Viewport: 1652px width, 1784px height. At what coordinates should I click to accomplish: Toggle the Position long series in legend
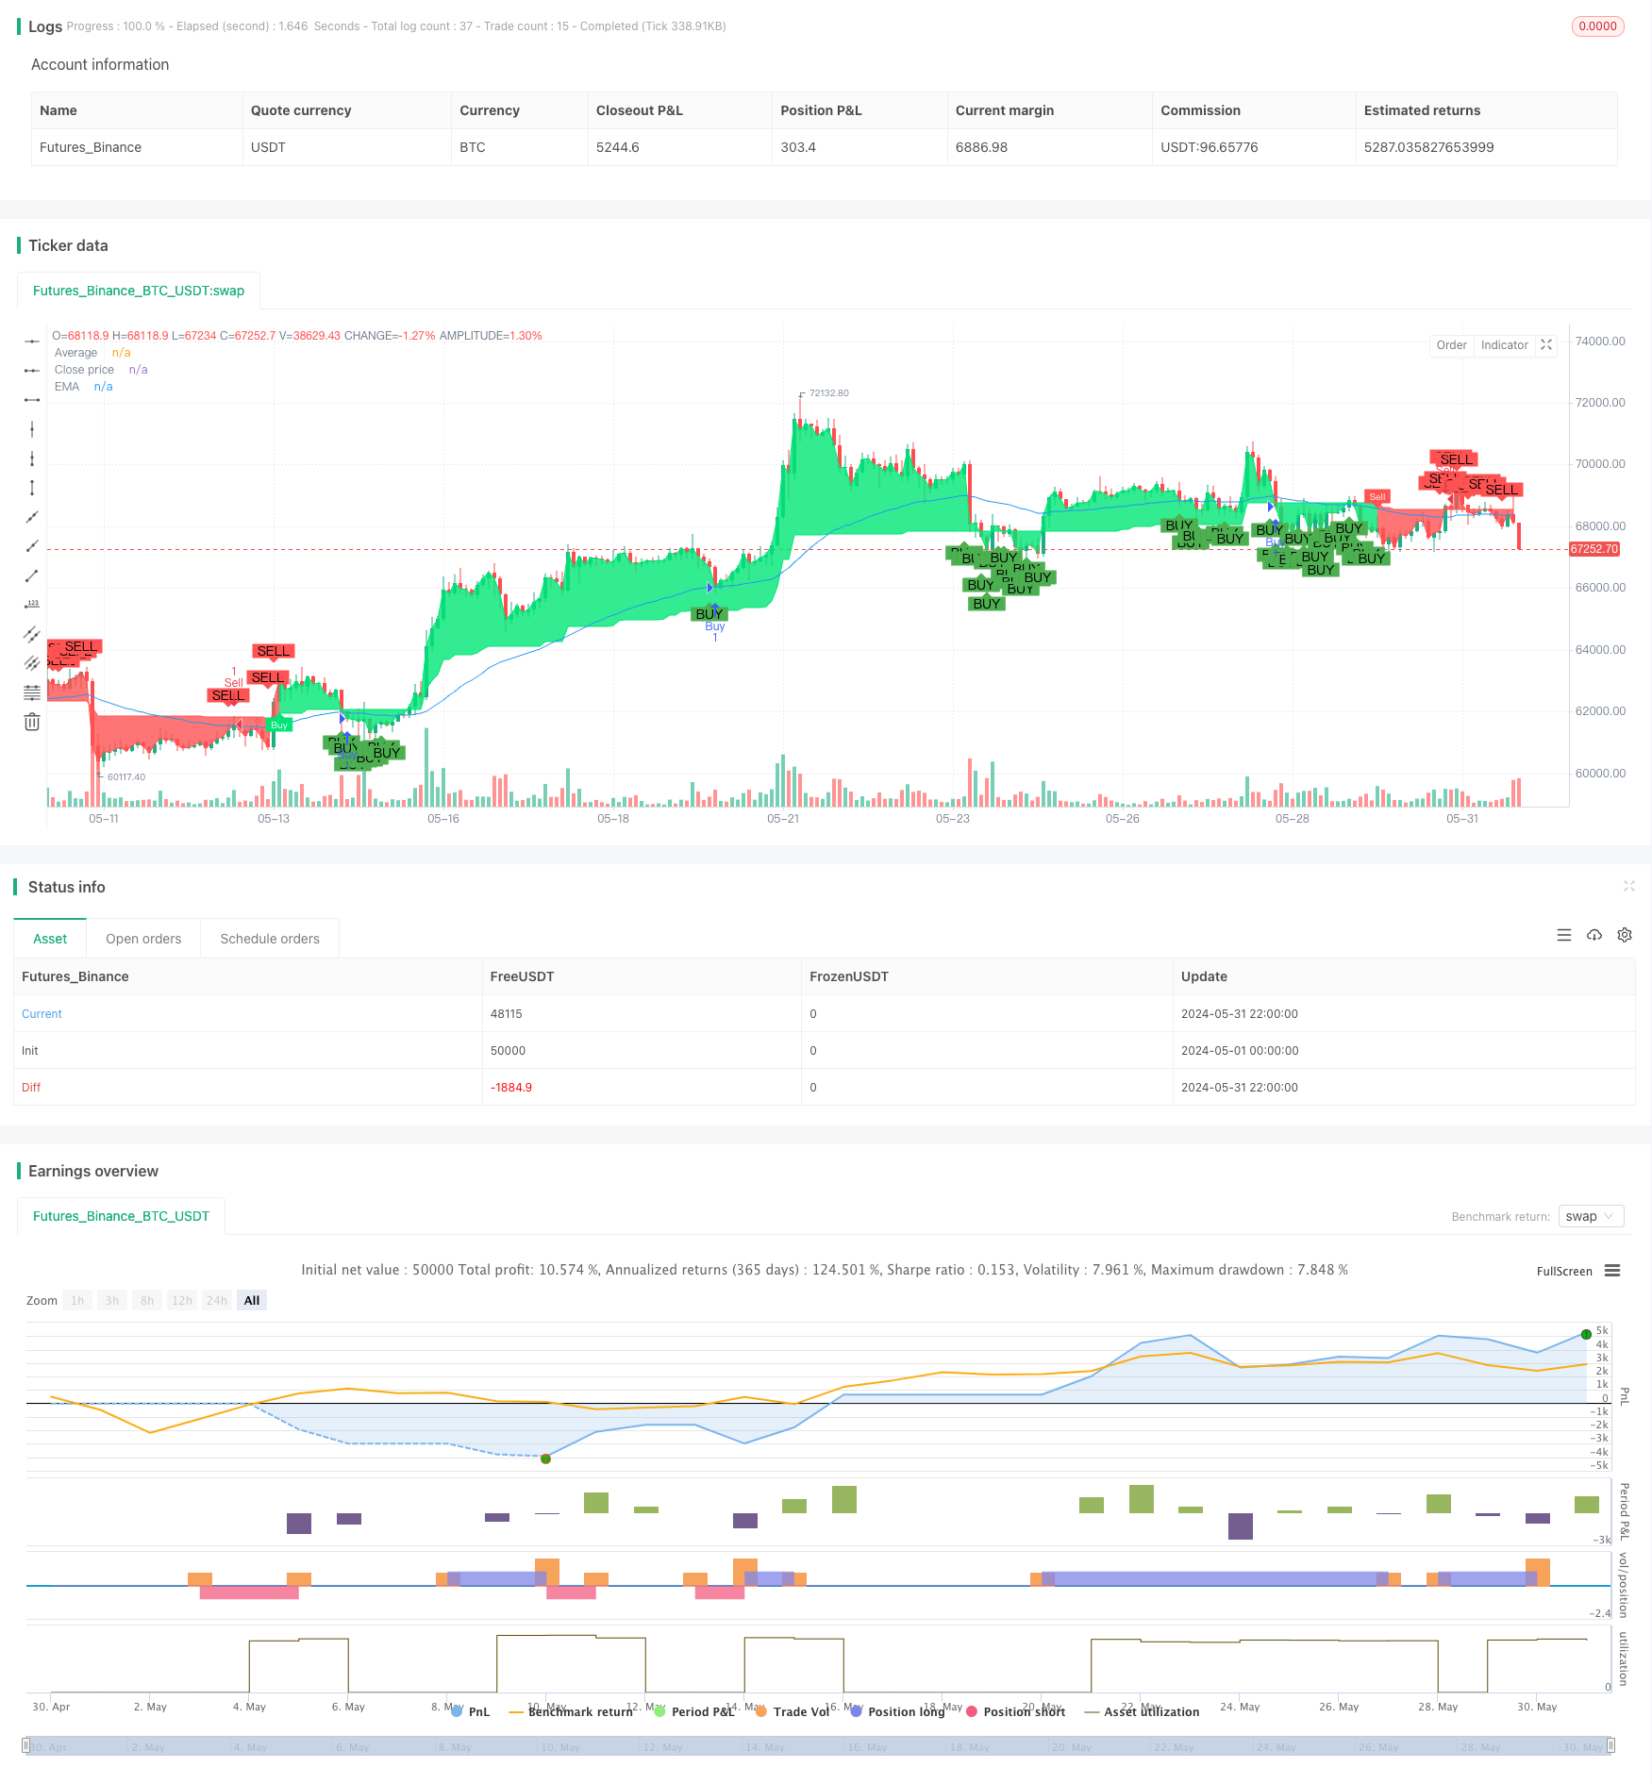pyautogui.click(x=897, y=1711)
